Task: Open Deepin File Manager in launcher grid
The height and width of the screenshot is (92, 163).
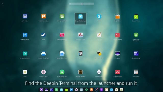Action: coord(80,19)
